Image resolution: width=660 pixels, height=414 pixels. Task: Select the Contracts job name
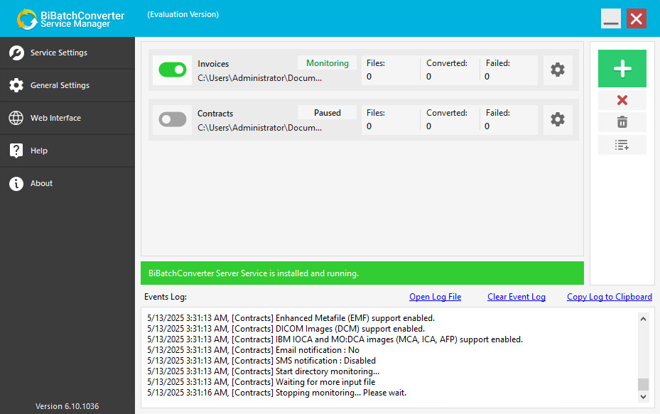pyautogui.click(x=215, y=114)
